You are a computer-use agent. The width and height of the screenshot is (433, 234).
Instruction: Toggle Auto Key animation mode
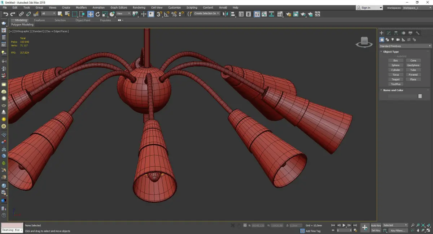376,225
